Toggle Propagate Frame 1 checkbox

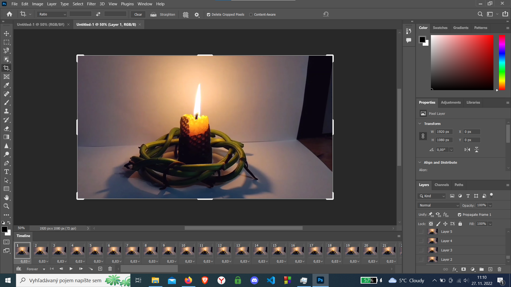460,215
